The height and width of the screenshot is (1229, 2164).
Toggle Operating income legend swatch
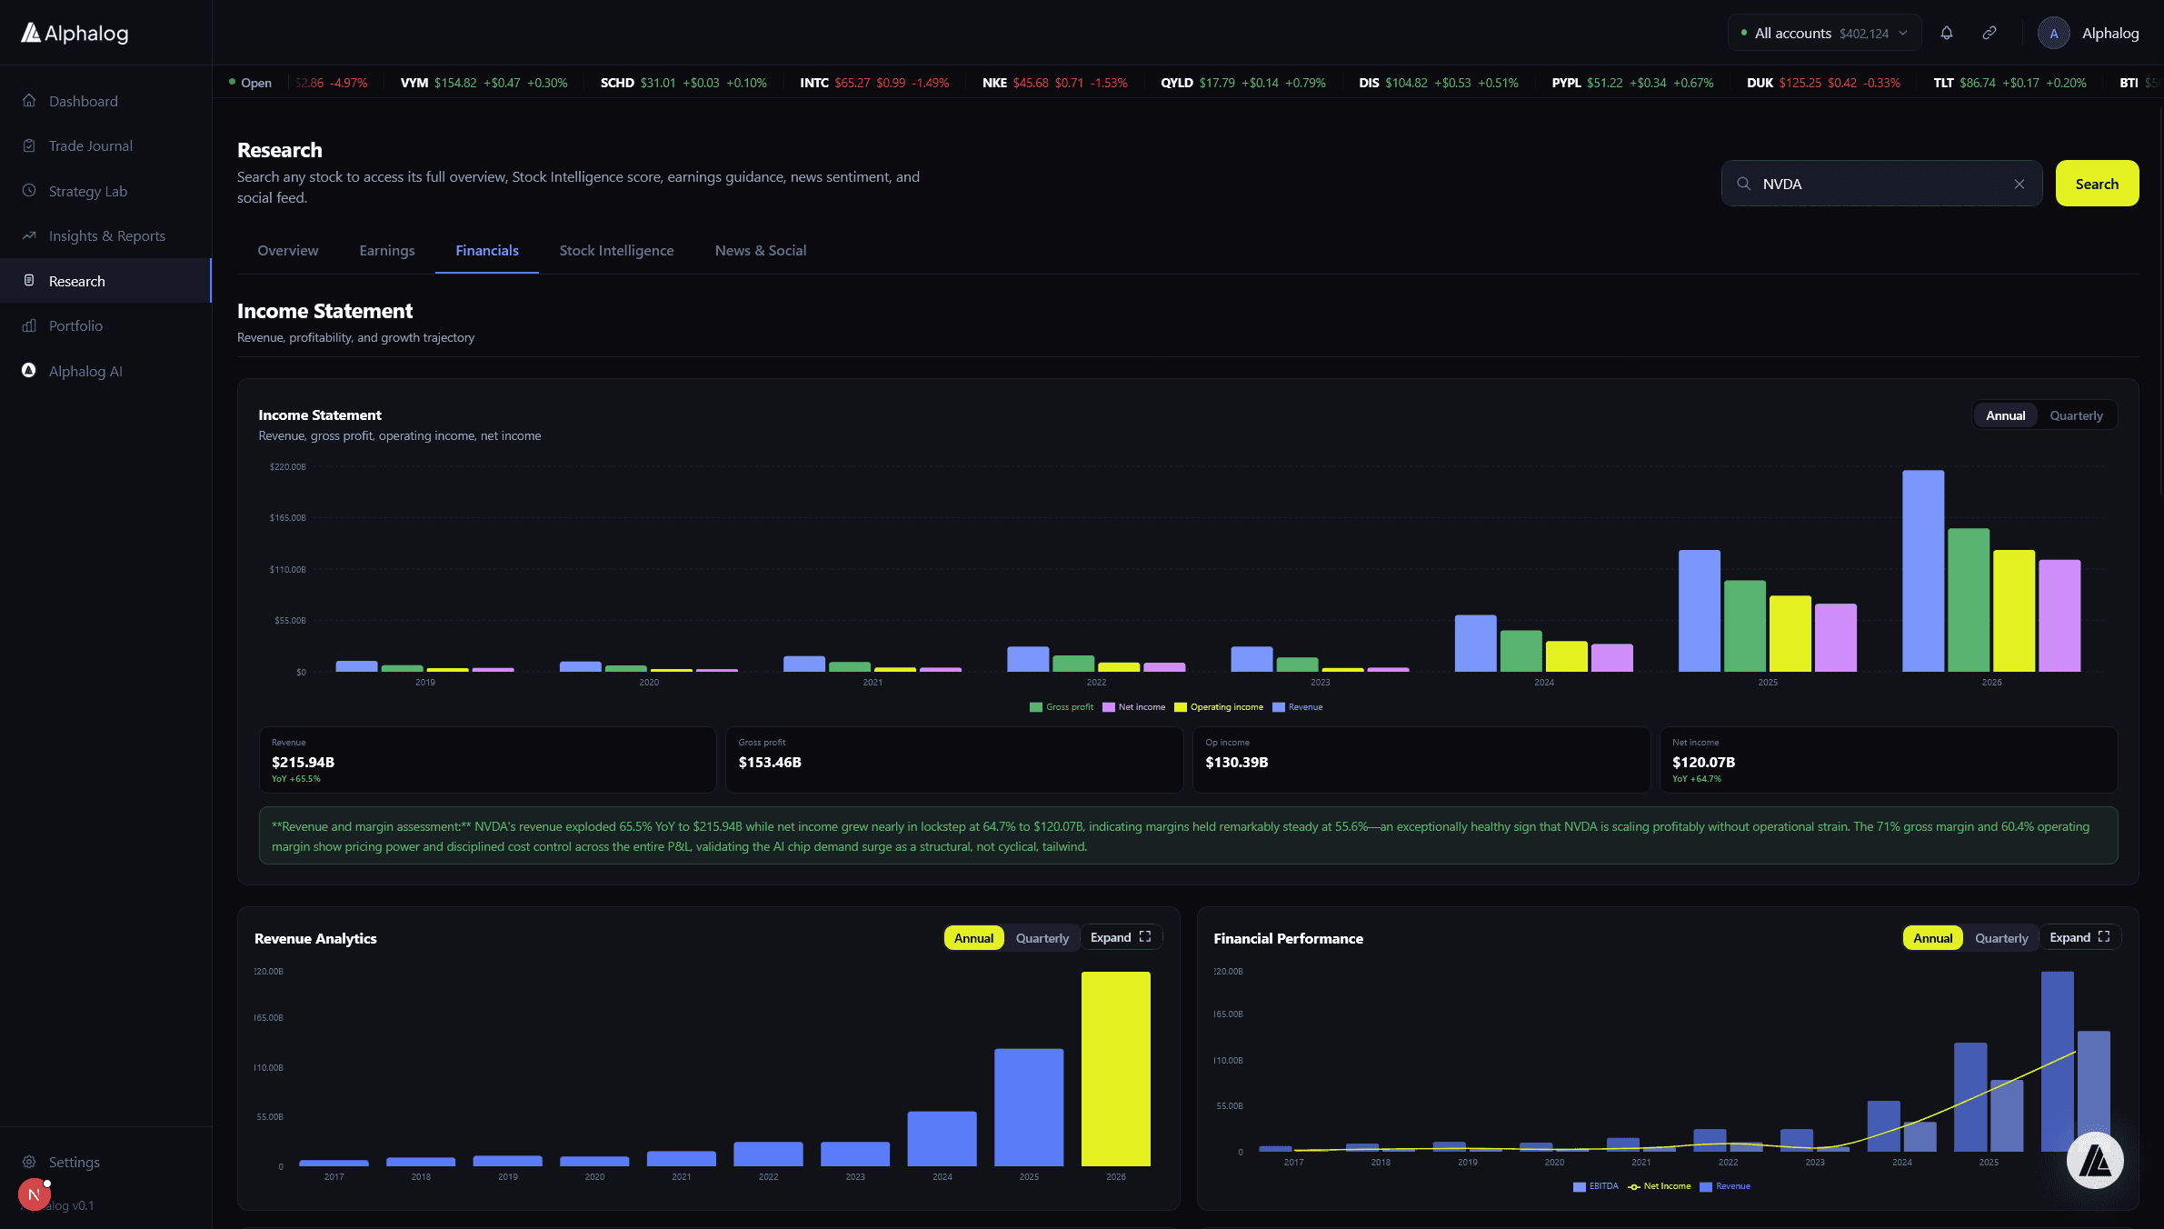(x=1181, y=707)
